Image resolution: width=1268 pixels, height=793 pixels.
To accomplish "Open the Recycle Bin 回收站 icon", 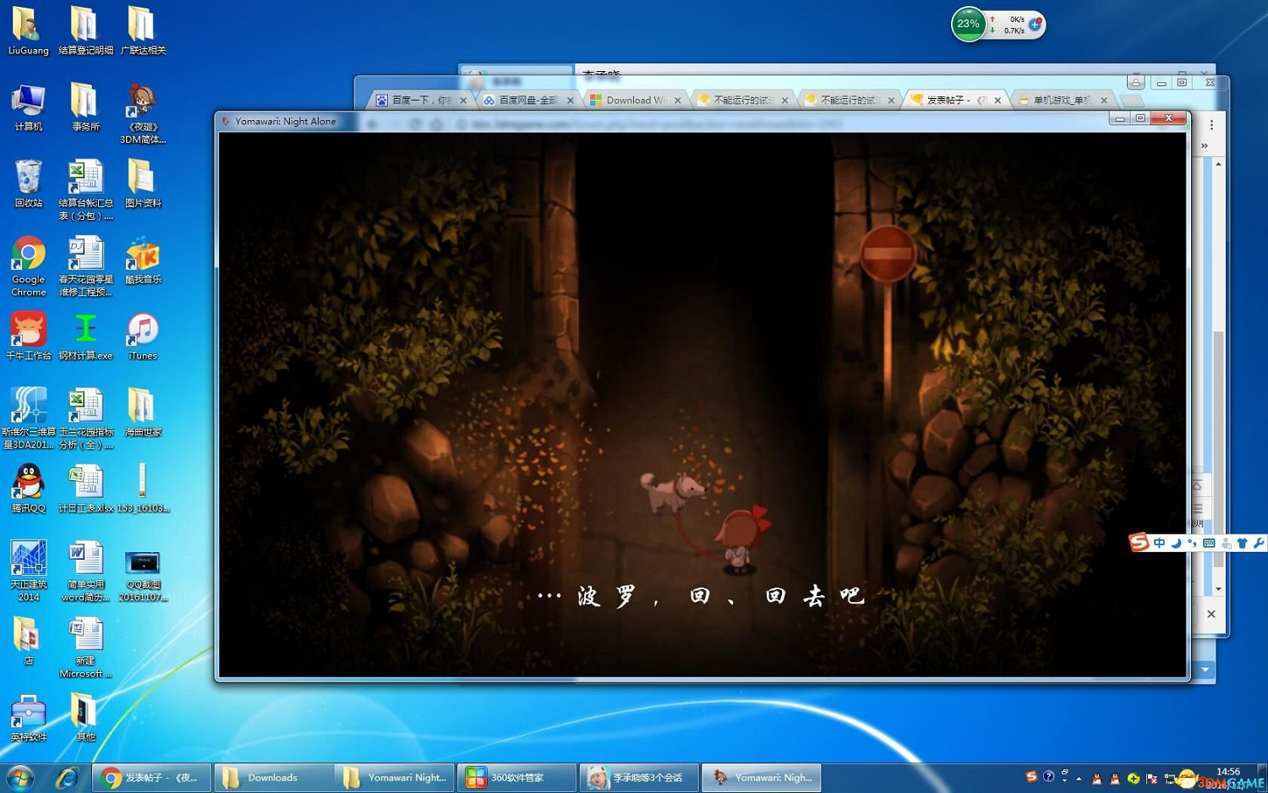I will pyautogui.click(x=28, y=178).
